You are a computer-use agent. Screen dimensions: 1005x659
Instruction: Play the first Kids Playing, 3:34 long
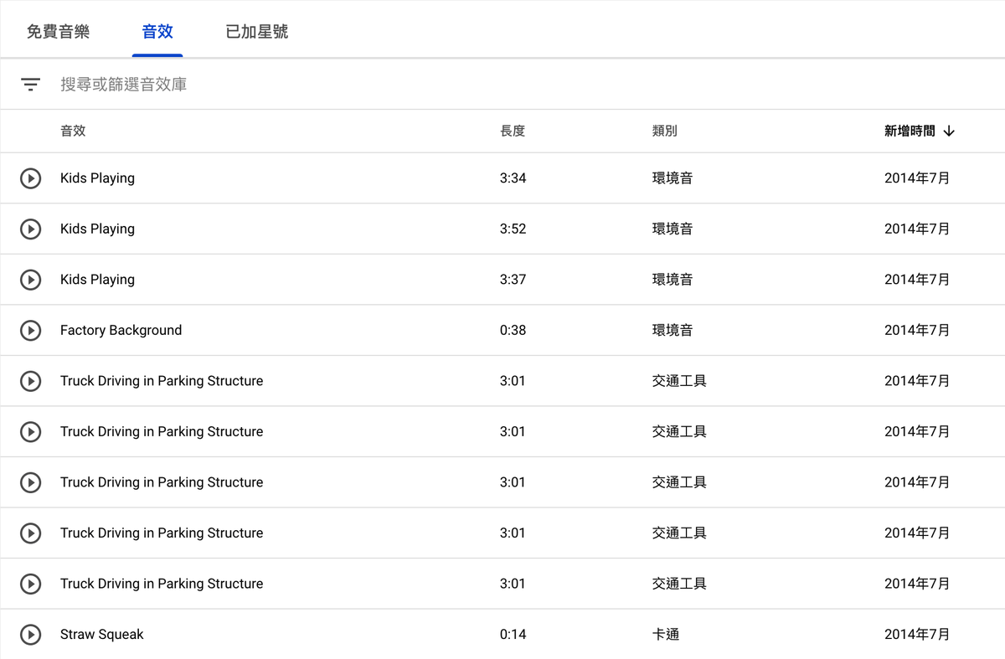click(30, 178)
